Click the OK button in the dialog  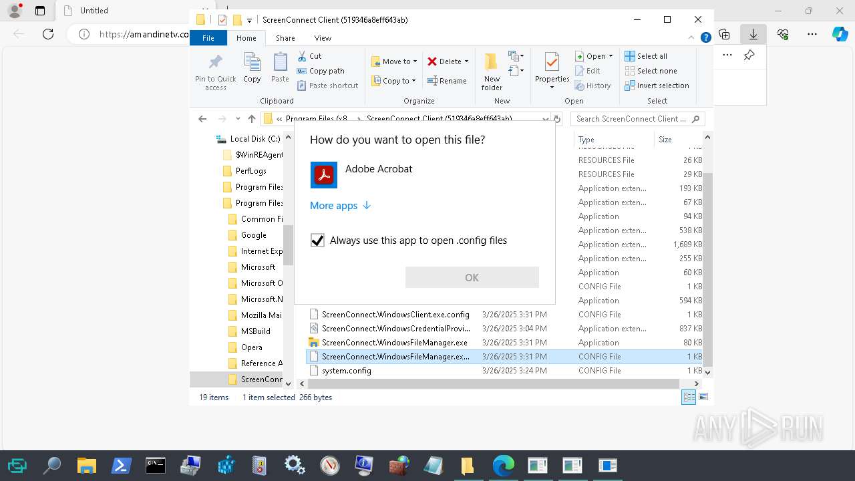[x=472, y=277]
